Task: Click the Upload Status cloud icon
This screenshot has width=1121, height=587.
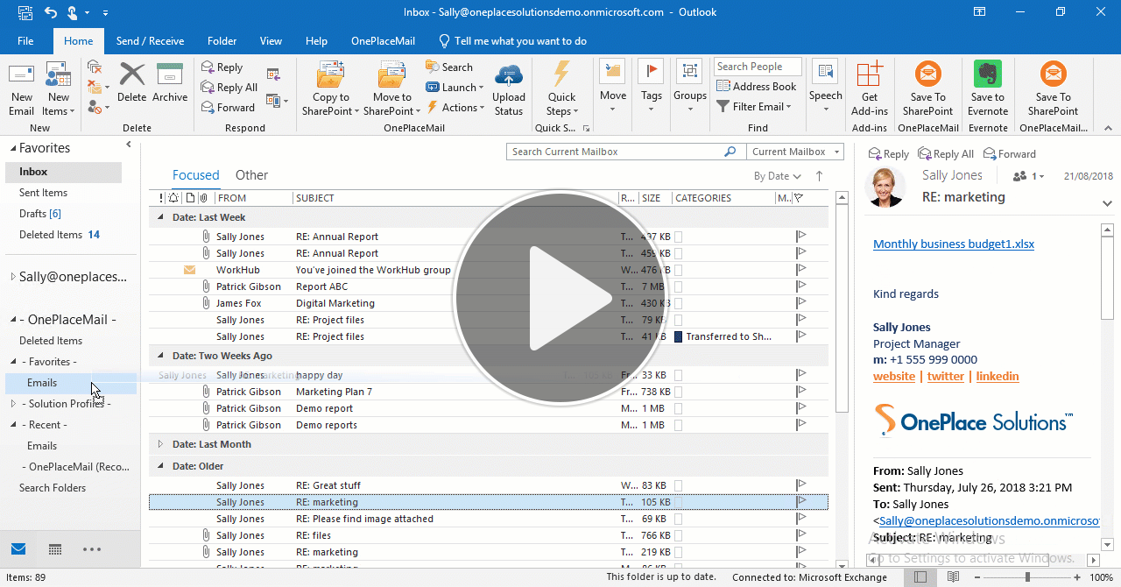Action: point(509,74)
